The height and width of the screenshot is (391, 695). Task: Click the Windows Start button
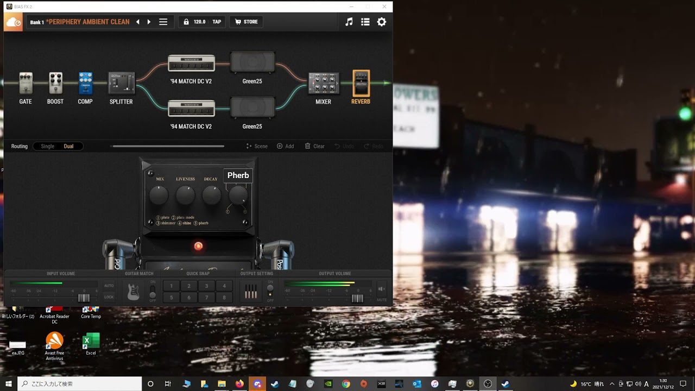pos(9,384)
